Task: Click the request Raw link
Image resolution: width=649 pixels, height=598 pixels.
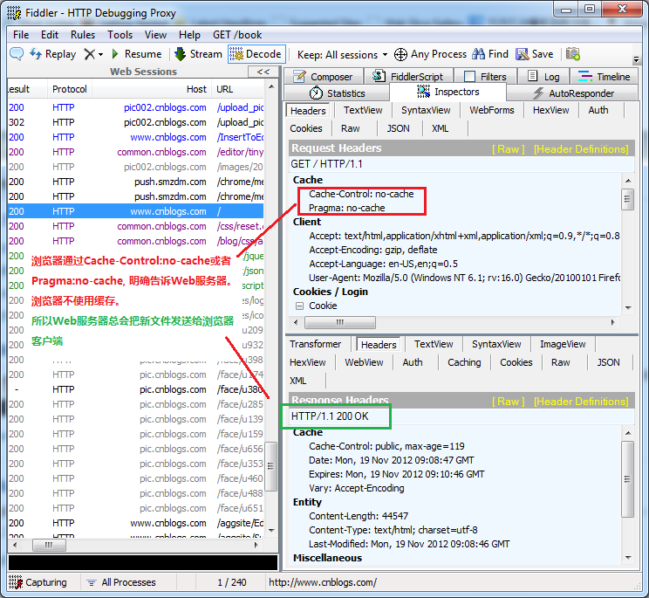Action: [x=509, y=149]
